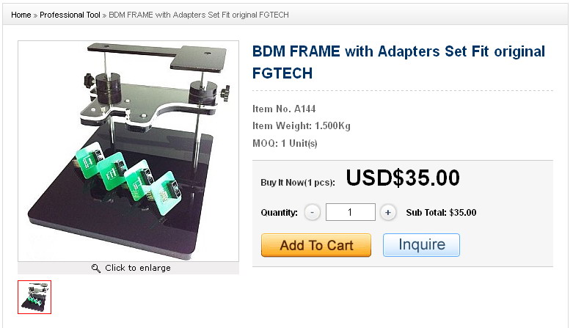The width and height of the screenshot is (573, 328).
Task: Click the MOQ 1 Unit(s) line
Action: click(285, 143)
